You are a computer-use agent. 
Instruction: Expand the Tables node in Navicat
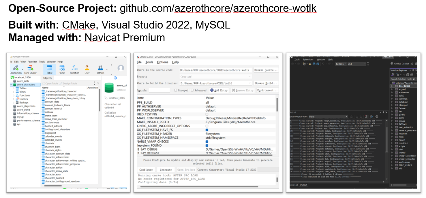coord(14,88)
